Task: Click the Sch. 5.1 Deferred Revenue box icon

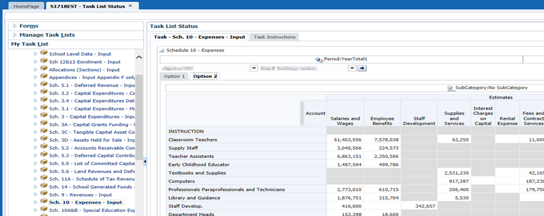Action: click(44, 84)
